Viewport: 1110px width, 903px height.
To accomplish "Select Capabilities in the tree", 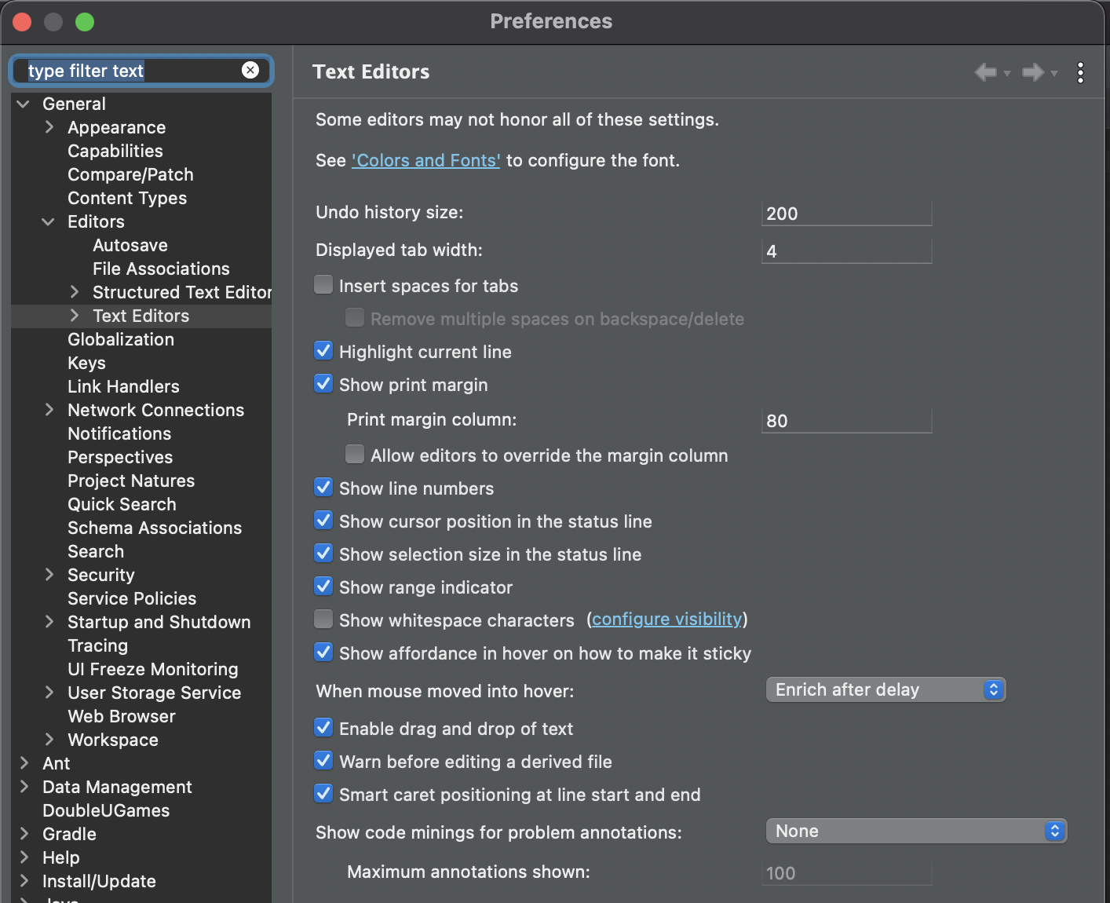I will [x=115, y=151].
